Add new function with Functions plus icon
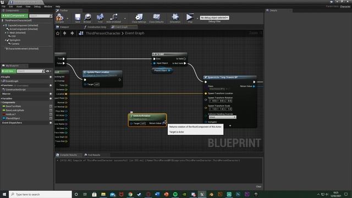This screenshot has height=198, width=352. point(51,86)
